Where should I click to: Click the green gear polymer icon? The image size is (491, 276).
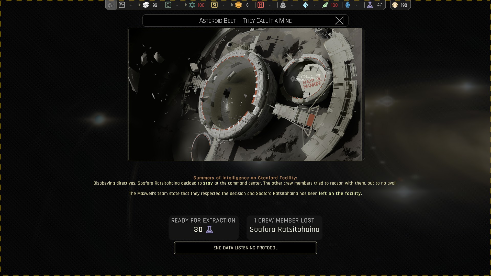(192, 5)
